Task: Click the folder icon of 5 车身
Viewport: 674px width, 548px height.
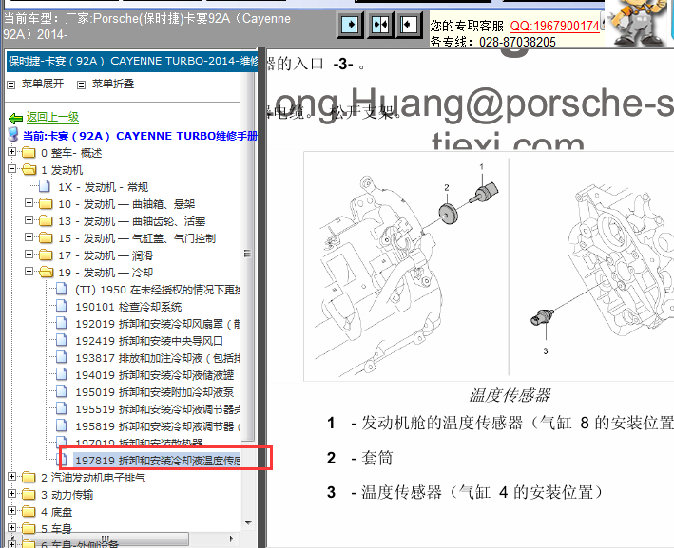Action: tap(29, 528)
